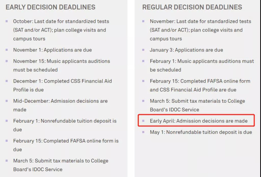Screen dimensions: 261x177
Task: Click the bullet icon beside Early April
Action: (143, 121)
